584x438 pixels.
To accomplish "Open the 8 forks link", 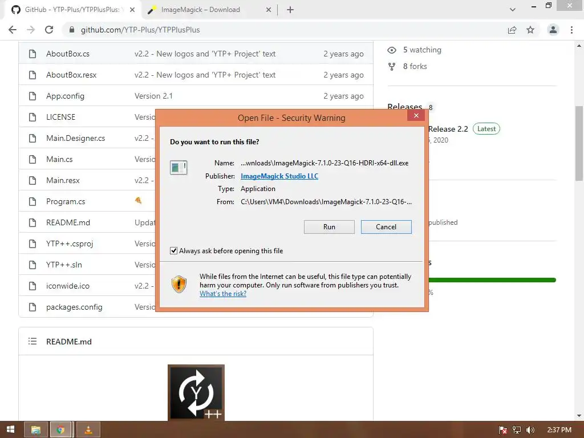I will point(415,66).
